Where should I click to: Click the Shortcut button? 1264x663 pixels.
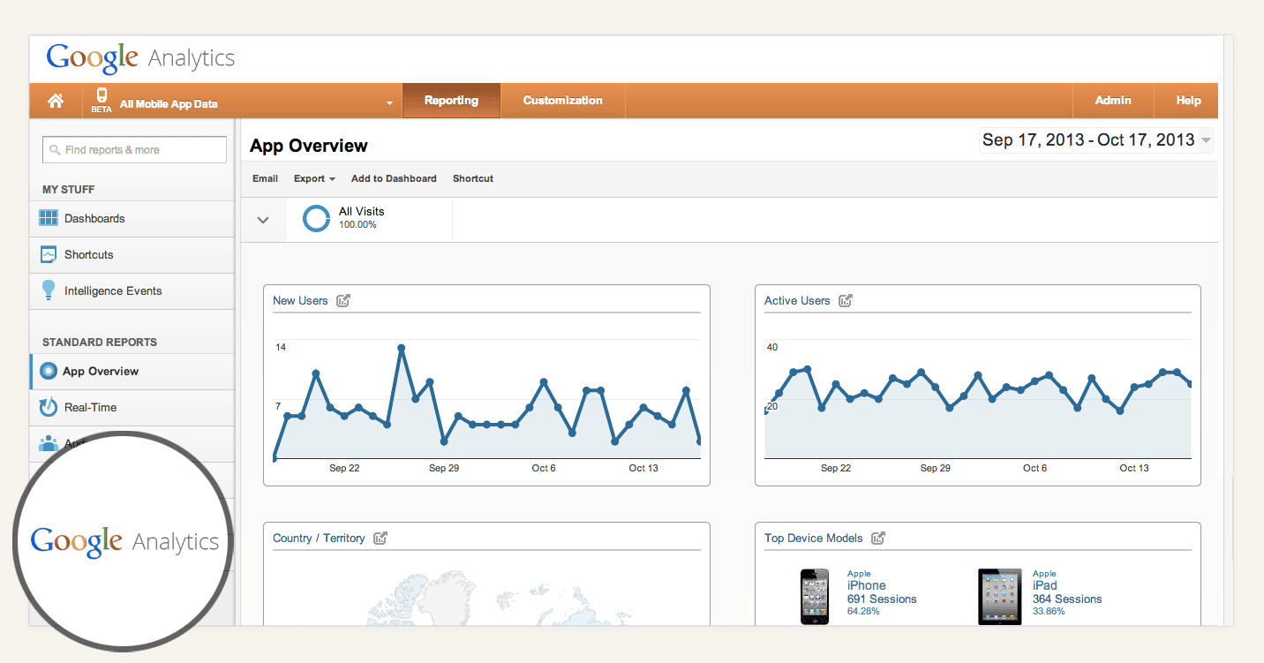pyautogui.click(x=473, y=178)
